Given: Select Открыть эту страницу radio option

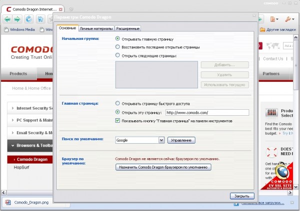Looking at the screenshot, I should click(117, 112).
